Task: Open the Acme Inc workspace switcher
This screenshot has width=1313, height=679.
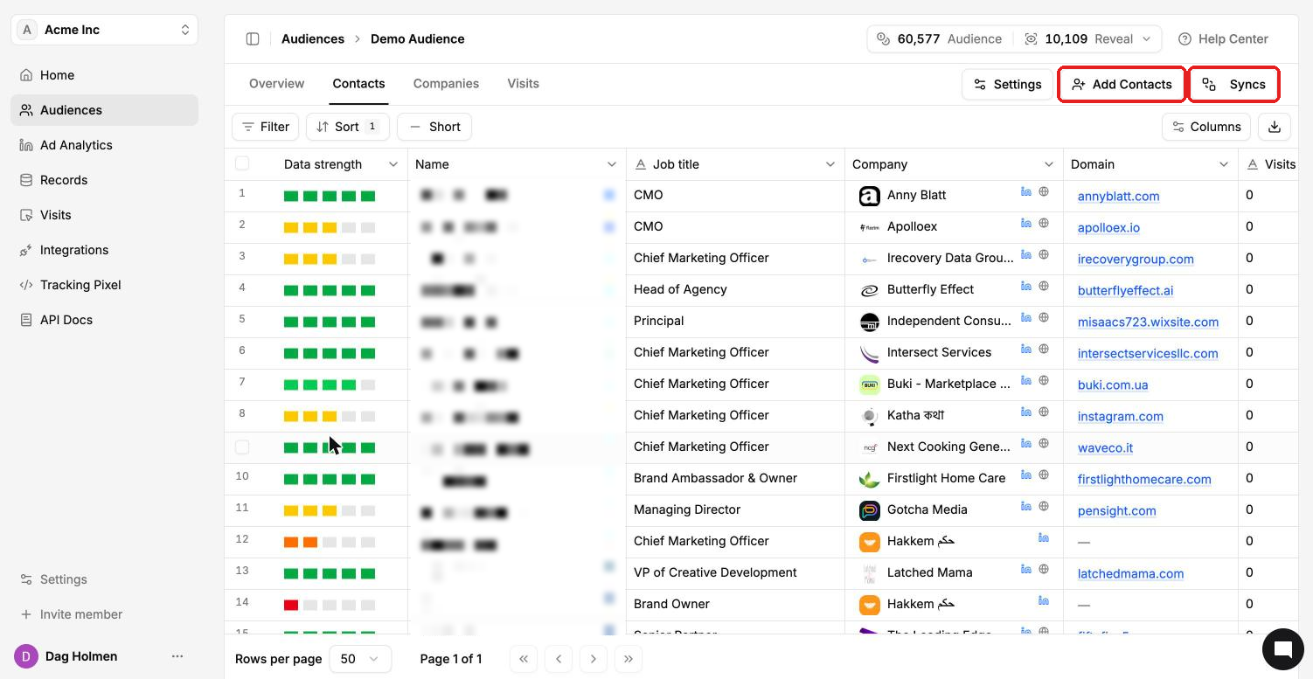Action: [105, 30]
